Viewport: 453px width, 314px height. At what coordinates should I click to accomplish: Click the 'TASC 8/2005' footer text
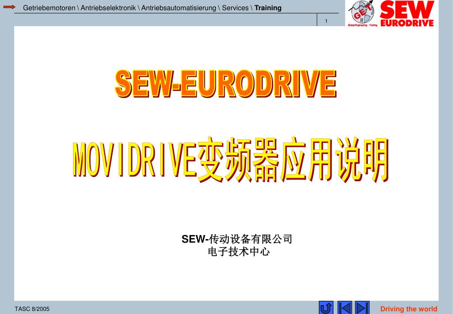point(32,309)
